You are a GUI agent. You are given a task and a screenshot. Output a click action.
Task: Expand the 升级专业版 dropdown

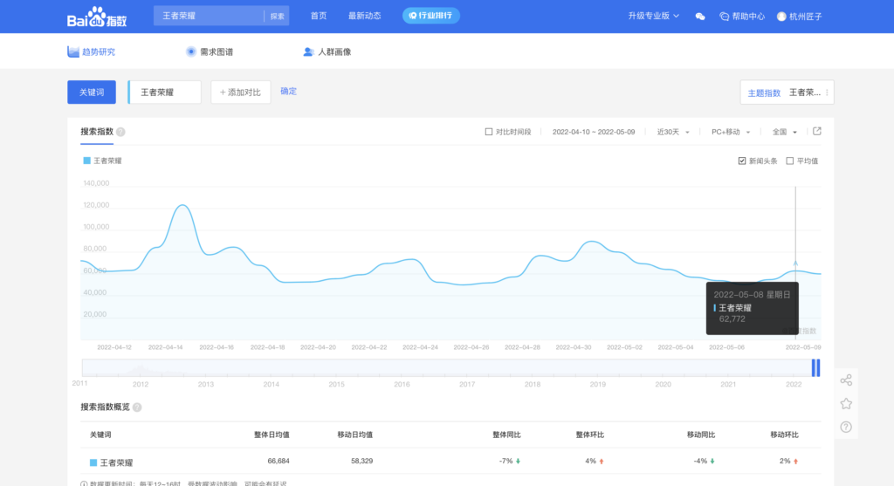[653, 16]
